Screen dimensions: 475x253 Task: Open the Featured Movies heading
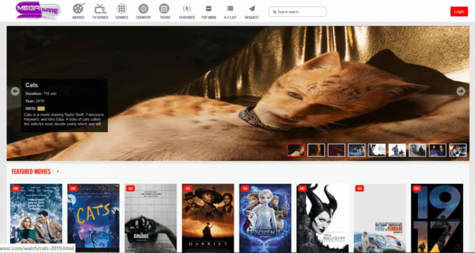(31, 172)
